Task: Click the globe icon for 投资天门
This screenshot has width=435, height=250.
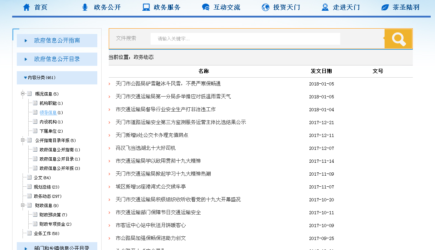Action: (265, 7)
